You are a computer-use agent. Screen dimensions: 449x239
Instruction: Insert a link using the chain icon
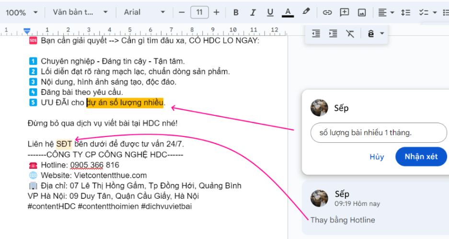tap(327, 12)
